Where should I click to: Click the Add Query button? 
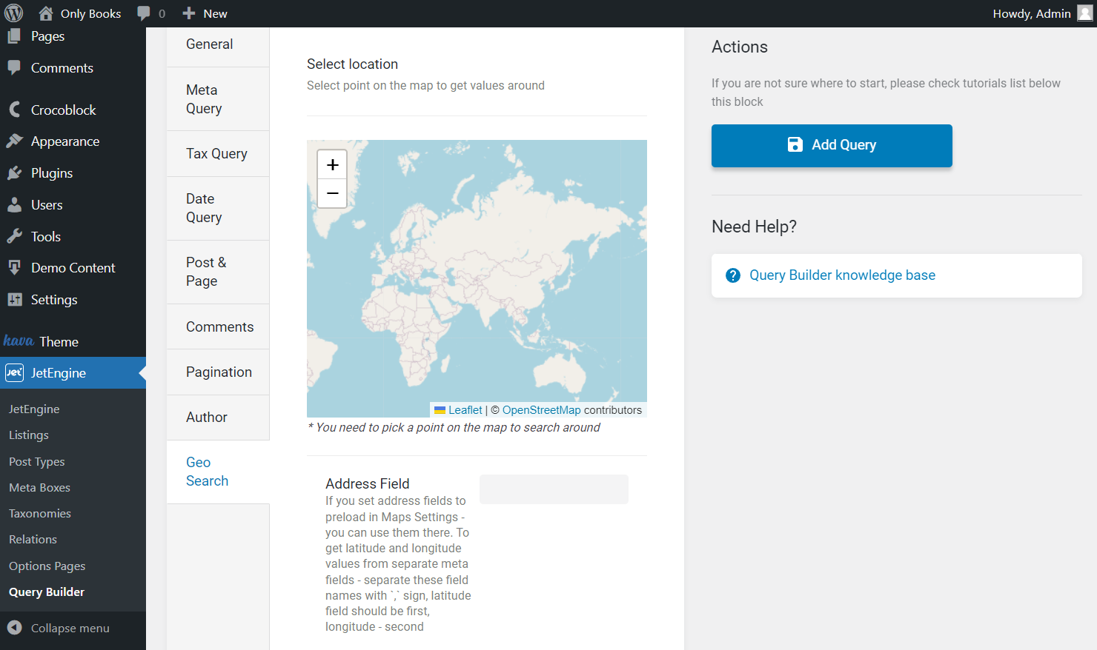tap(832, 146)
